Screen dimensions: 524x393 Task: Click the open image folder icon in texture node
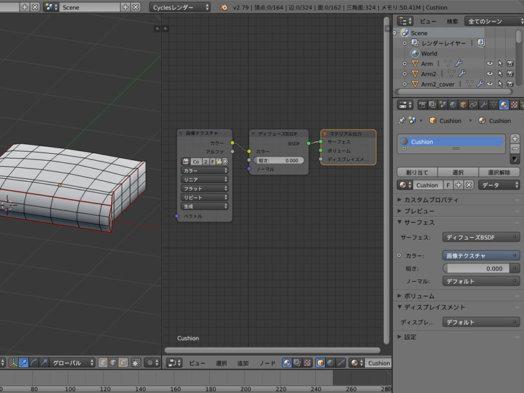tap(218, 162)
